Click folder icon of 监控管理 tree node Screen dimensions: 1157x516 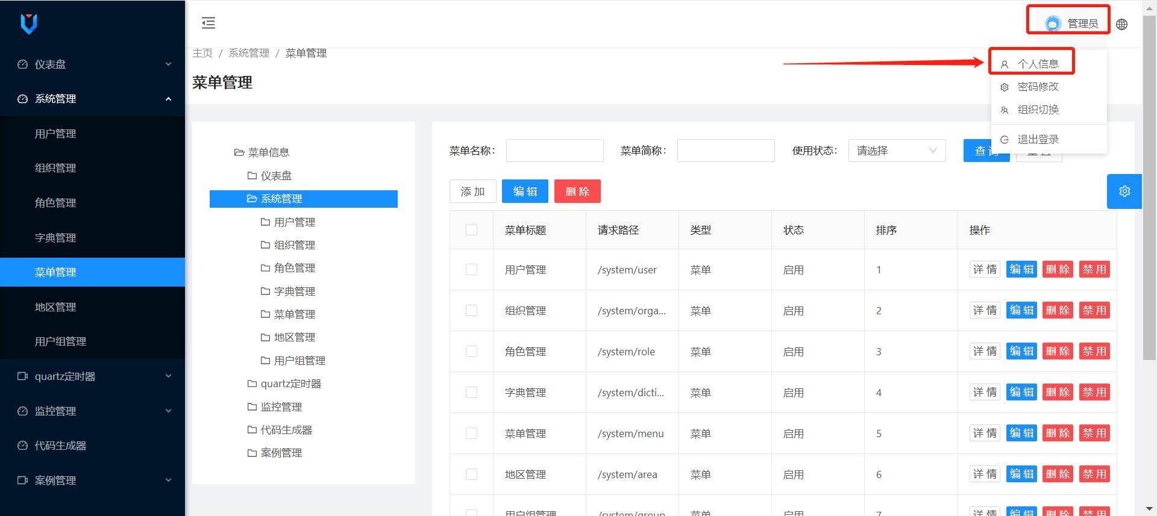pos(252,407)
